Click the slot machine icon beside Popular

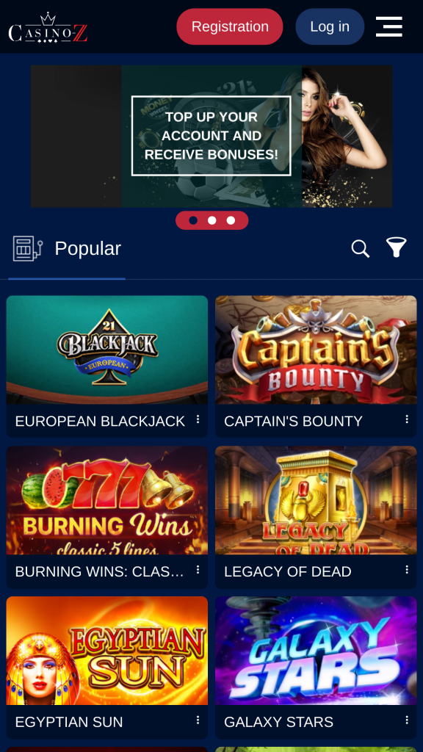(27, 248)
